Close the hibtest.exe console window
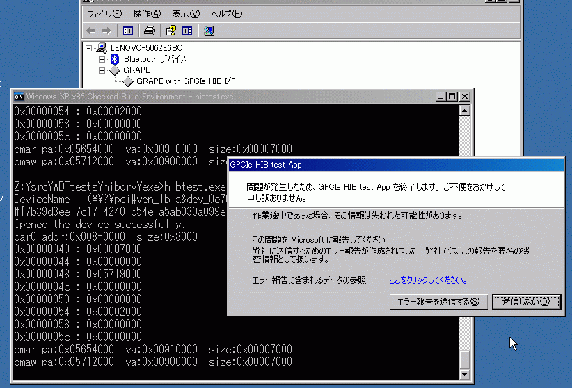This screenshot has width=572, height=388. (465, 97)
